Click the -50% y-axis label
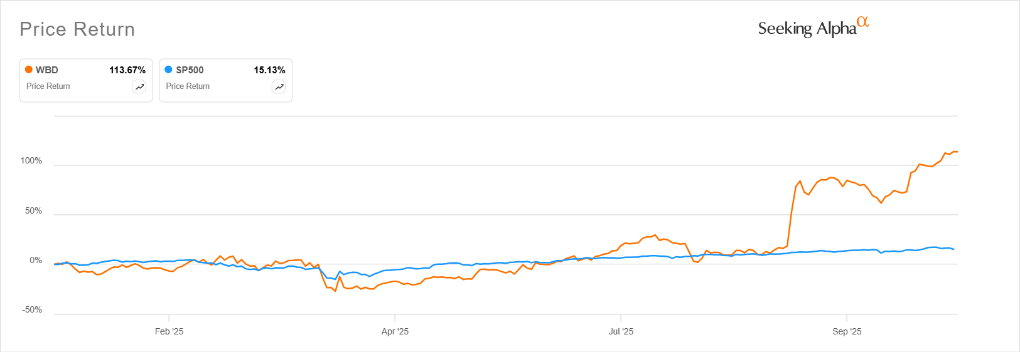1020x352 pixels. point(33,310)
